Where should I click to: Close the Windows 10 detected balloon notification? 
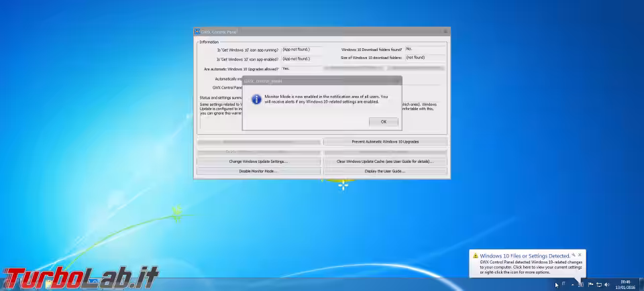(x=580, y=255)
